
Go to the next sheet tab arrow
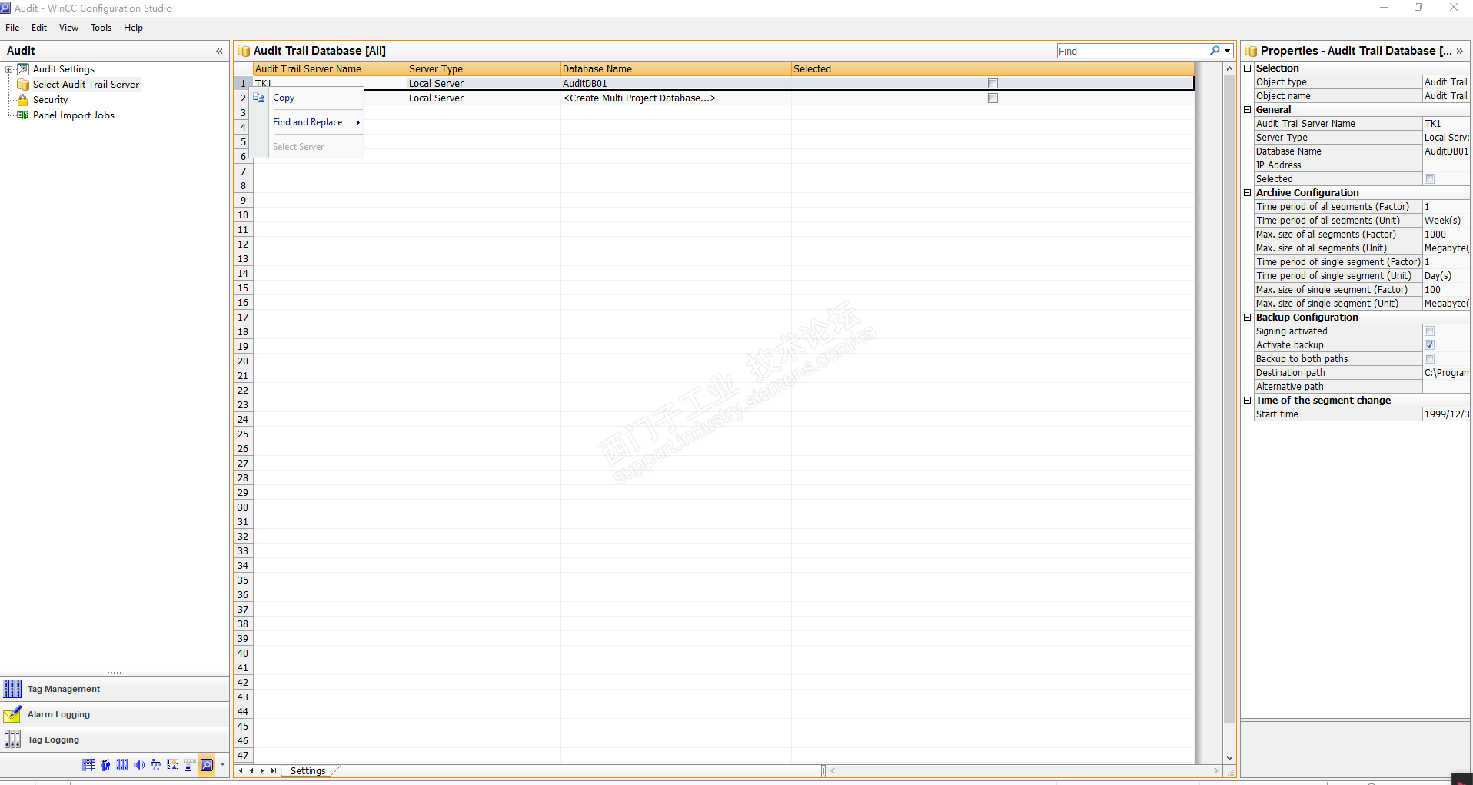262,770
